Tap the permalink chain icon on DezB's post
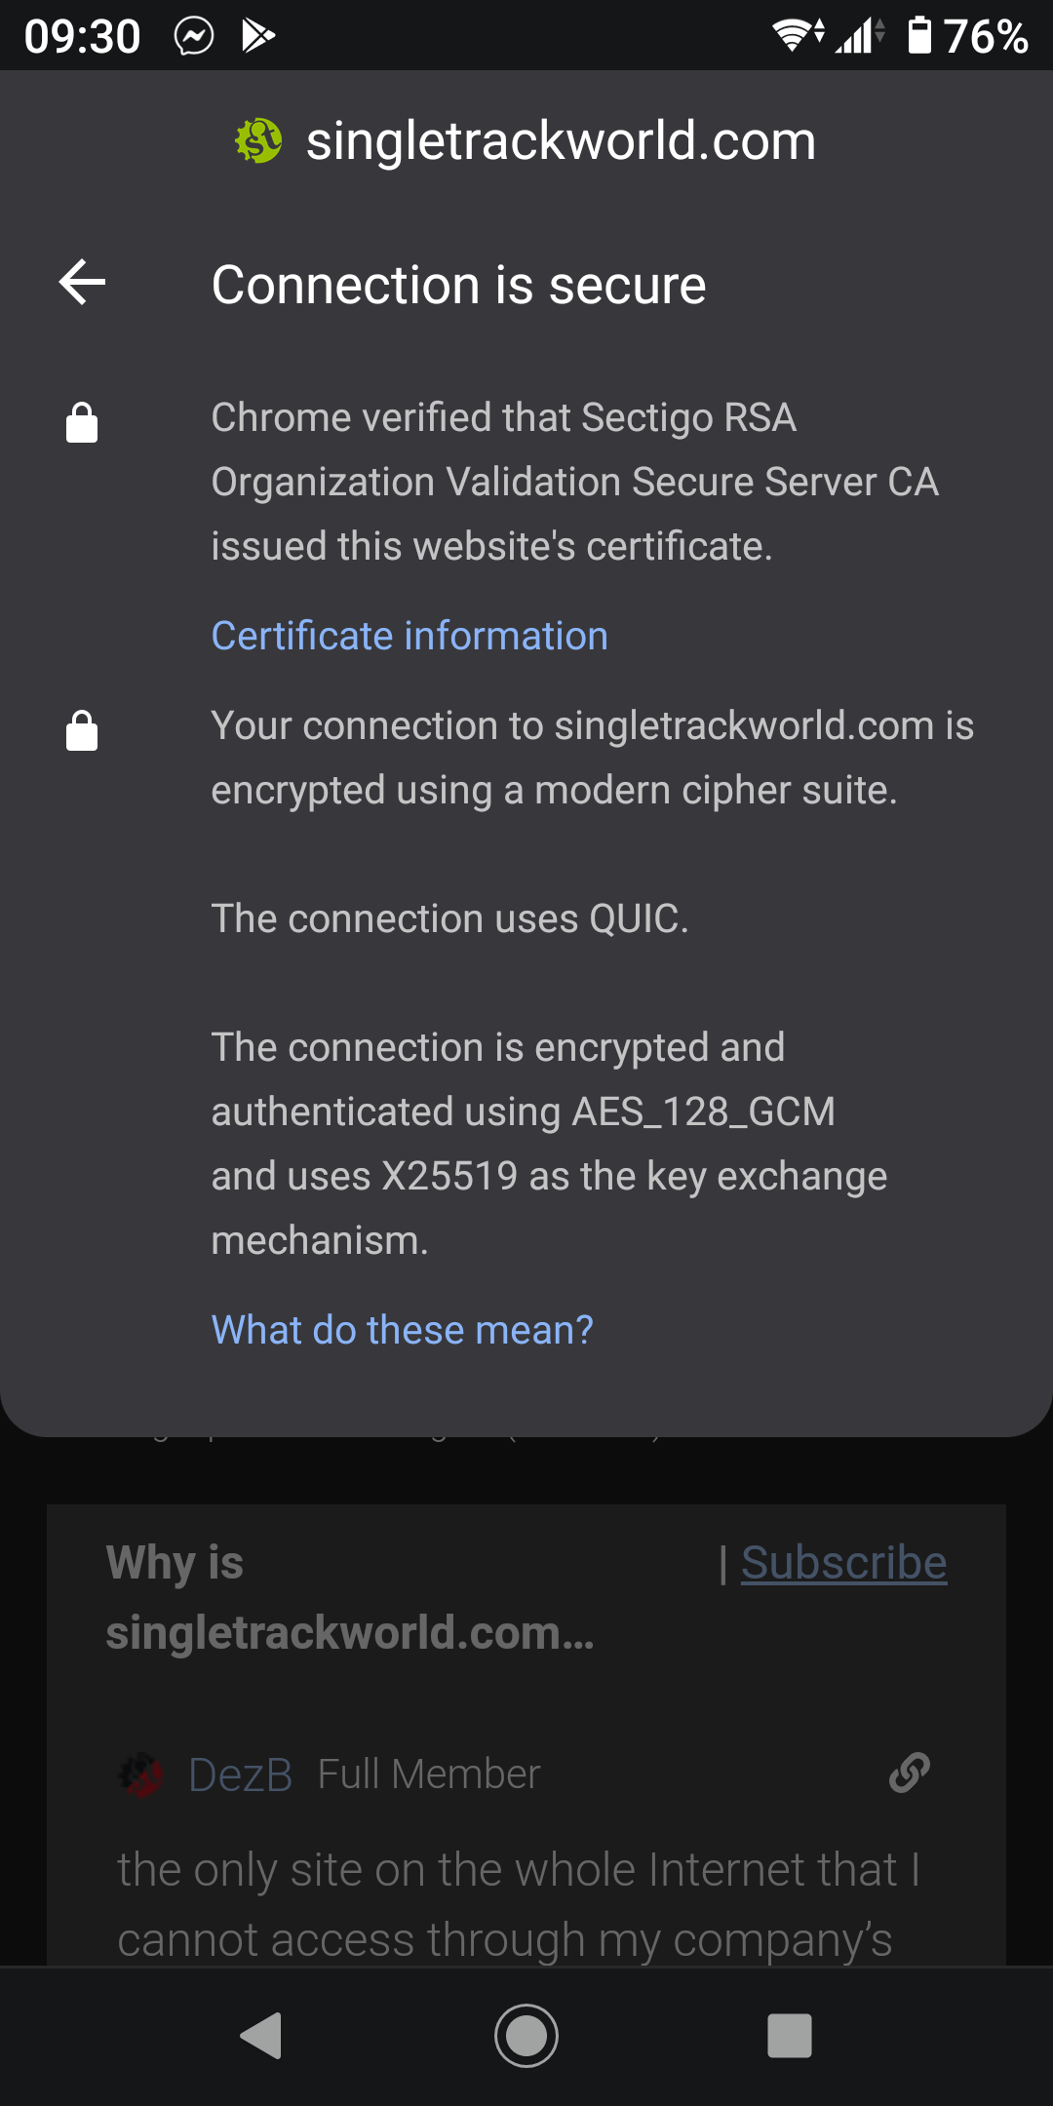Image resolution: width=1053 pixels, height=2106 pixels. tap(909, 1774)
